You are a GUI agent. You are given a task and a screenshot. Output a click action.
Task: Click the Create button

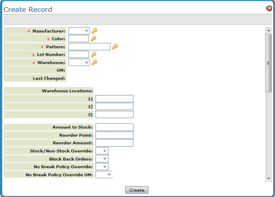coord(137,190)
